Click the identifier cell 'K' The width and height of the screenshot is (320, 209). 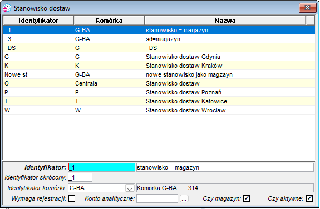[38, 66]
